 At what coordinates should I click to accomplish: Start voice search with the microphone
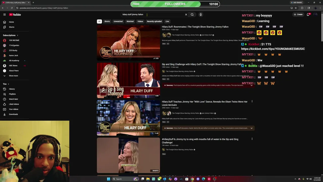(201, 15)
